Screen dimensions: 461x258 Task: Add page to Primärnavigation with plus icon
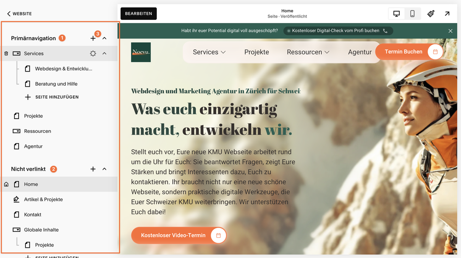pyautogui.click(x=93, y=38)
